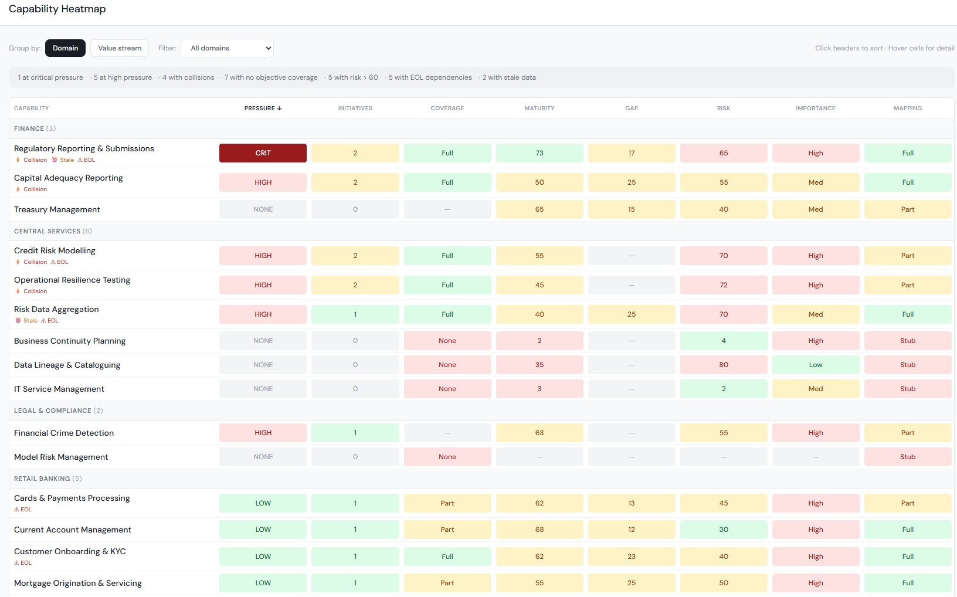Click the '7 with no objective coverage' stat
The width and height of the screenshot is (957, 597).
point(270,77)
